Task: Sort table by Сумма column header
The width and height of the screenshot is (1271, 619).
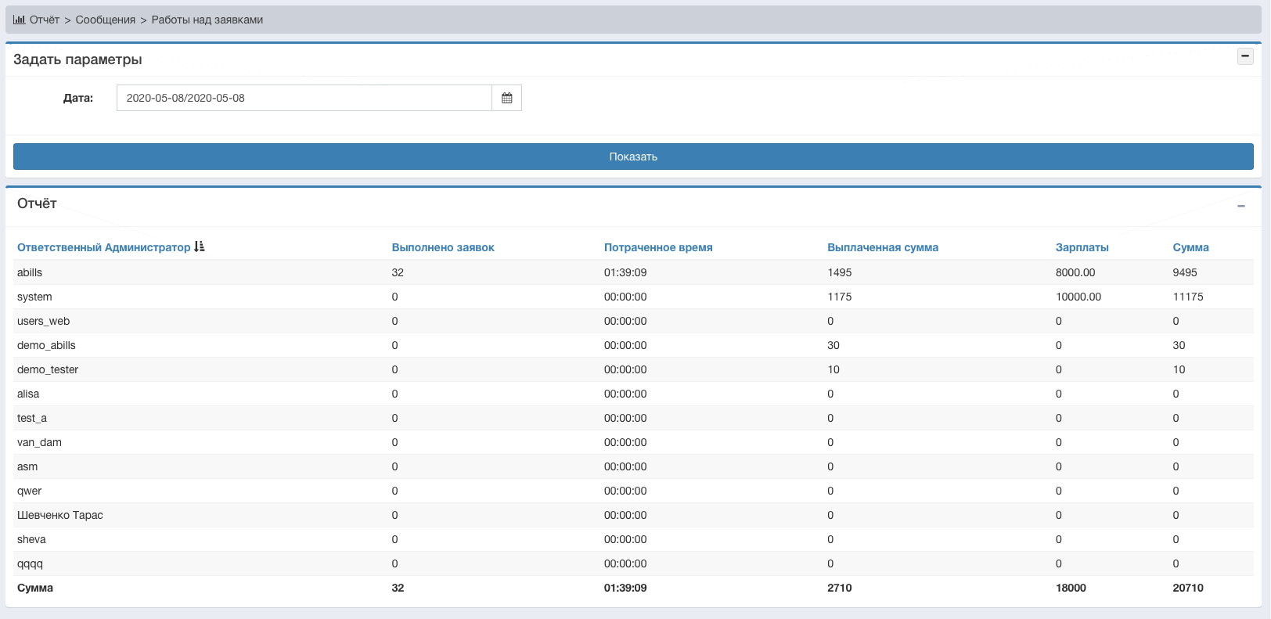Action: pyautogui.click(x=1190, y=247)
